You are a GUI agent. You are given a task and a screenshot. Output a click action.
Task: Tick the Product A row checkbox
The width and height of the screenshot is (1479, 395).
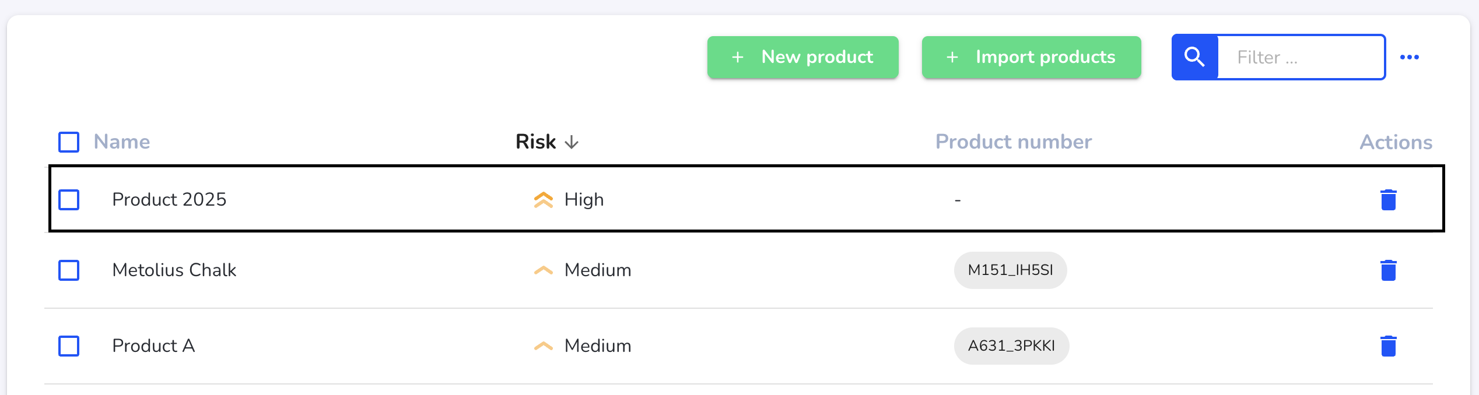point(69,346)
